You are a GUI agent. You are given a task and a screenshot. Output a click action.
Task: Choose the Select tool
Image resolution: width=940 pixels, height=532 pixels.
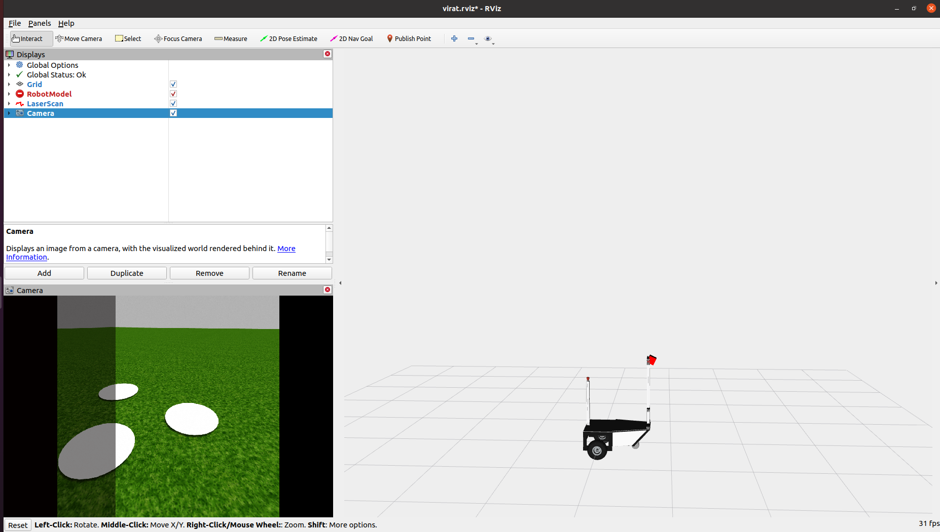click(x=128, y=38)
